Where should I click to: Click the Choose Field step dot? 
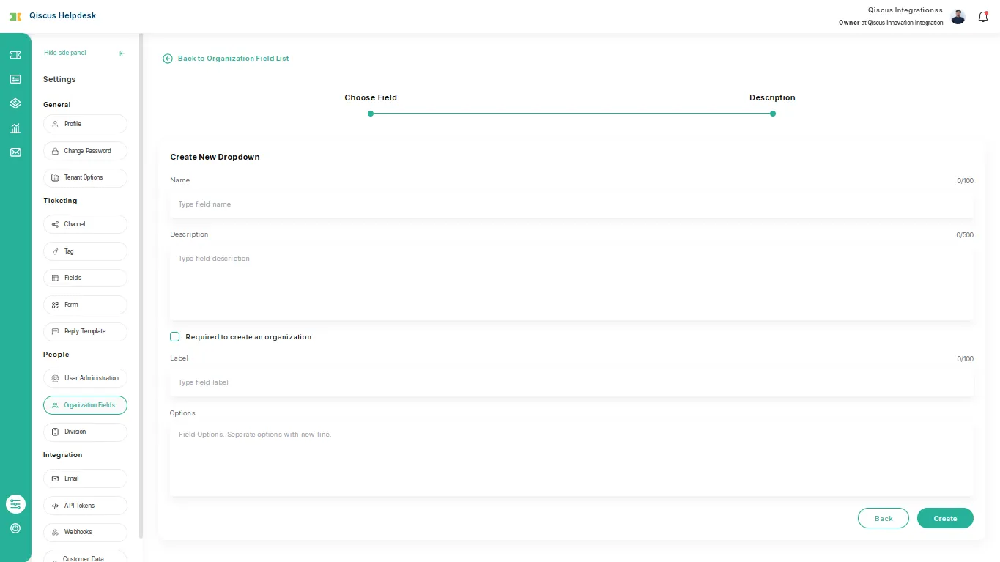click(371, 114)
